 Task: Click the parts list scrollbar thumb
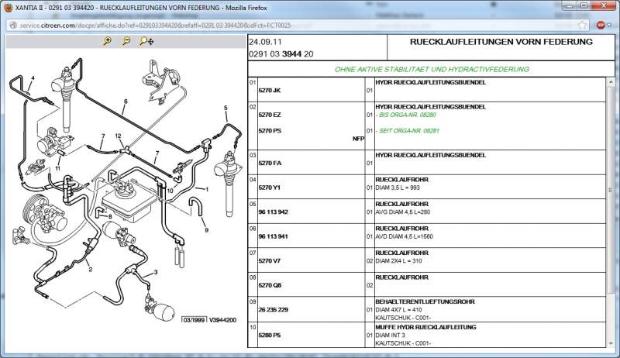point(610,190)
